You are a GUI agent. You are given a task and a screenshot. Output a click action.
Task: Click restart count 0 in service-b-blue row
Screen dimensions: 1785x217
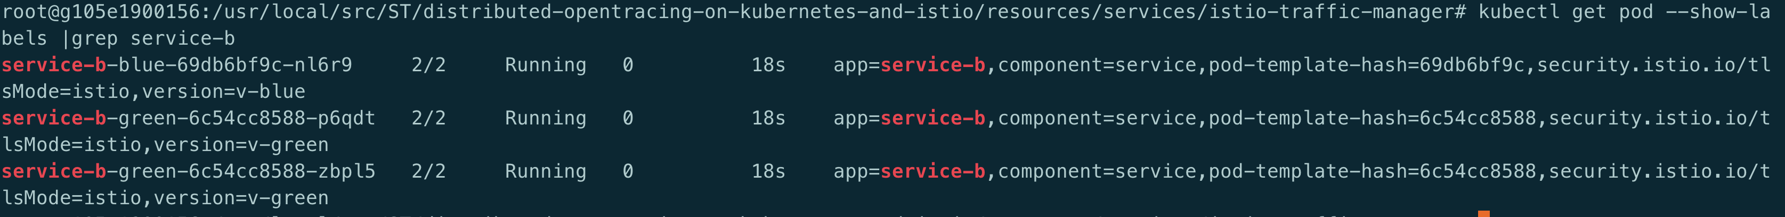pyautogui.click(x=628, y=65)
